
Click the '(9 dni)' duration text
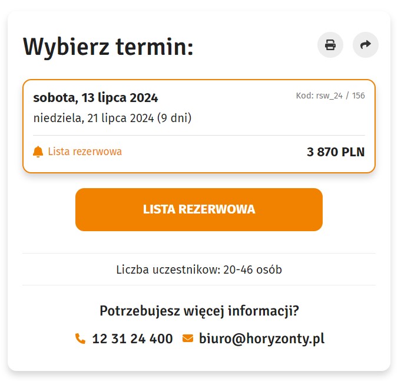[x=175, y=119]
